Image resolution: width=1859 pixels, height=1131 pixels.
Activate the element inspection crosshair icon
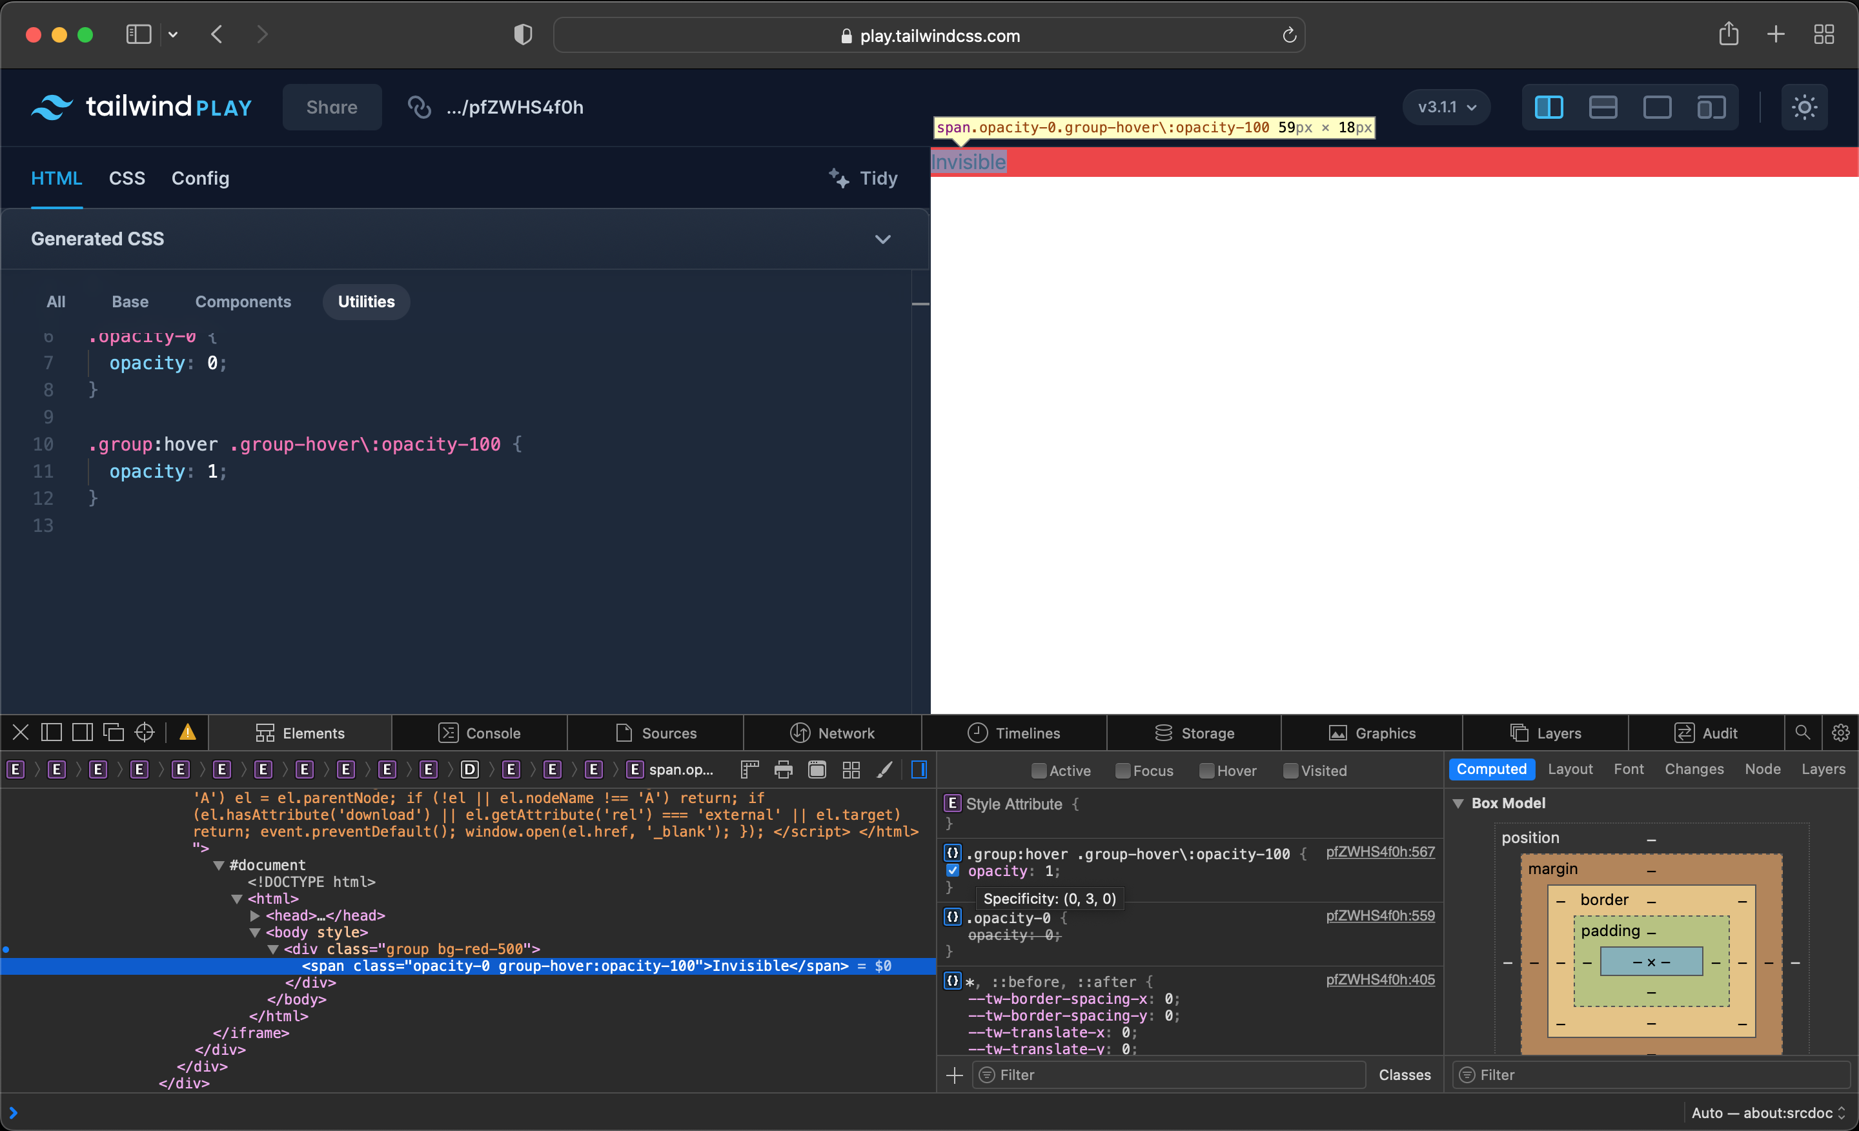point(144,732)
